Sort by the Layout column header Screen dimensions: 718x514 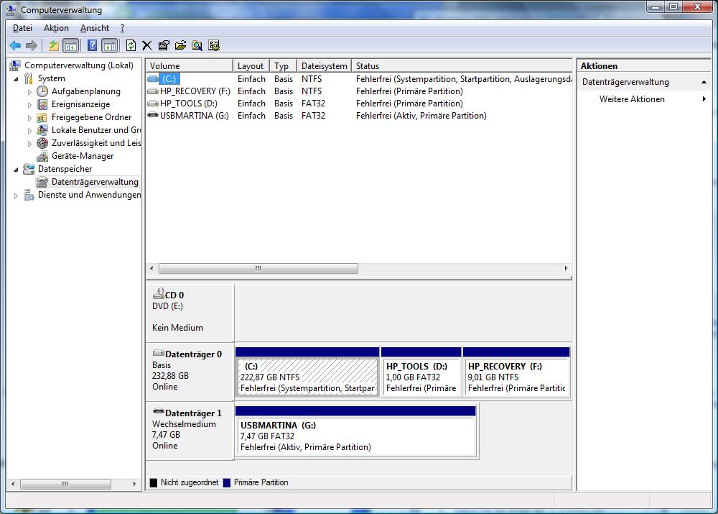pyautogui.click(x=251, y=65)
